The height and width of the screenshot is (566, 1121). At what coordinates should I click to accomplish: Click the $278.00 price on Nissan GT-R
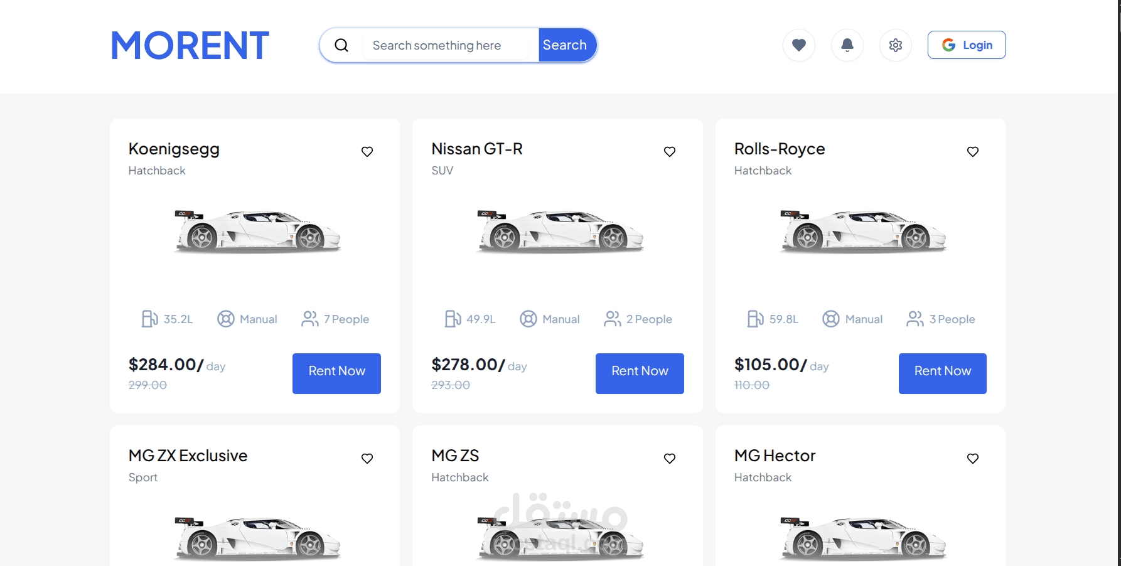[x=468, y=365]
